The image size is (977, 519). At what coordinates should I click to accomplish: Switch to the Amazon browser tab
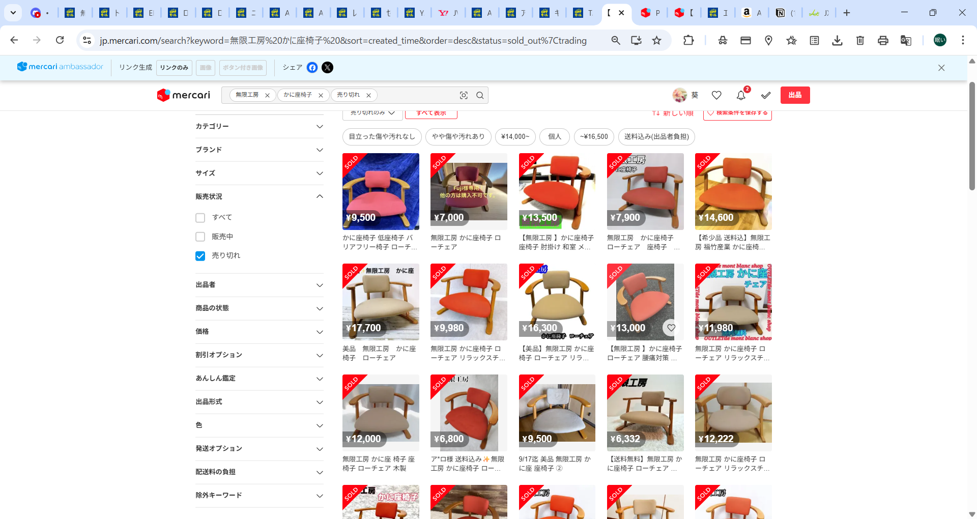[x=752, y=13]
